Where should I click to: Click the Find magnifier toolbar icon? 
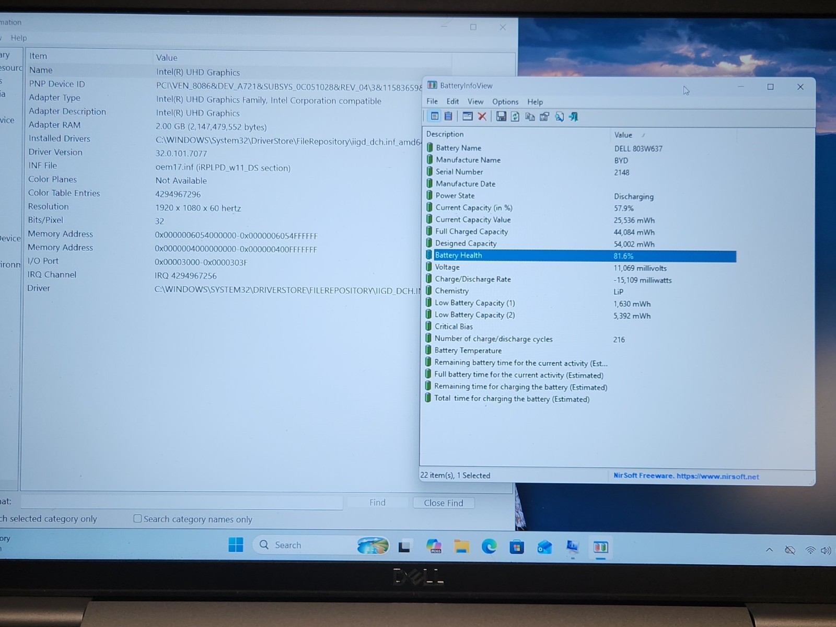(x=559, y=117)
